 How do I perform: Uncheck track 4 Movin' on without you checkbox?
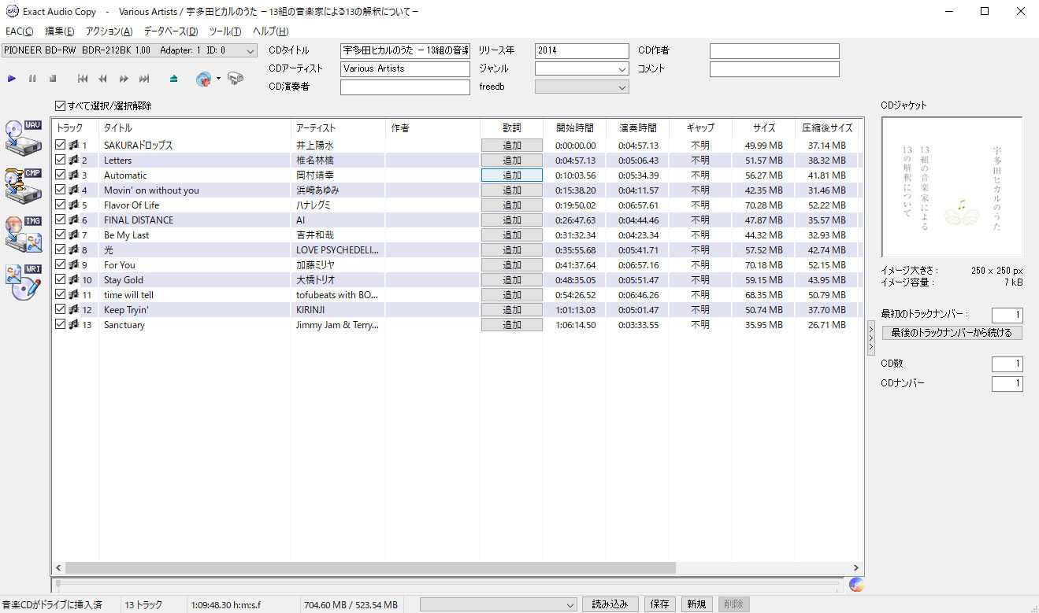61,190
